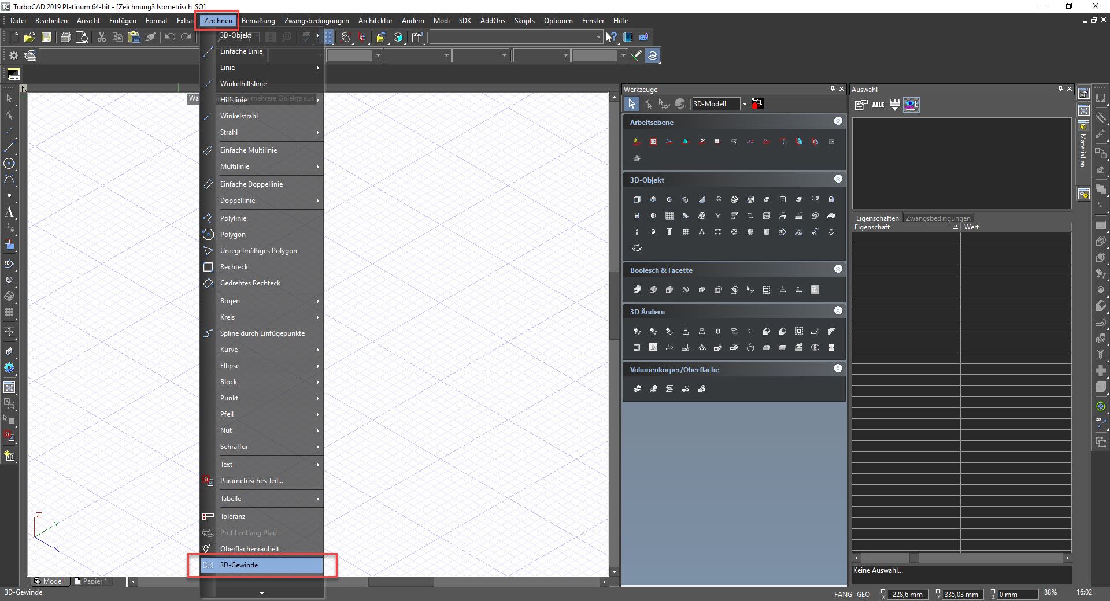Select the text tool A in left toolbar
The width and height of the screenshot is (1110, 601).
(x=9, y=212)
